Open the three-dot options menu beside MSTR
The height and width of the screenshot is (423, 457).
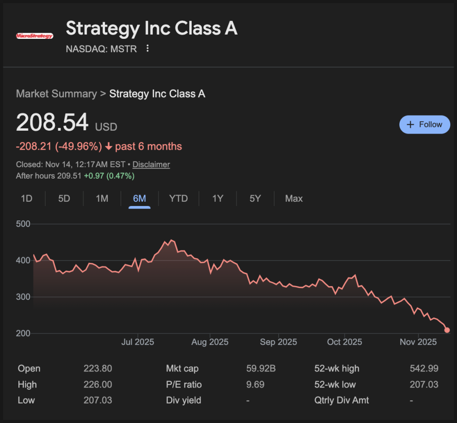(148, 48)
